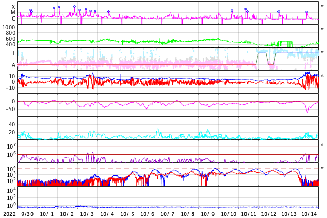
Task: Click the 10/14 date label
Action: click(309, 214)
